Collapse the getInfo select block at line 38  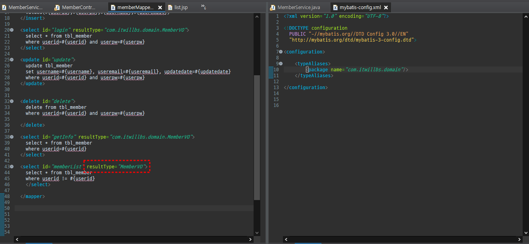click(x=12, y=137)
